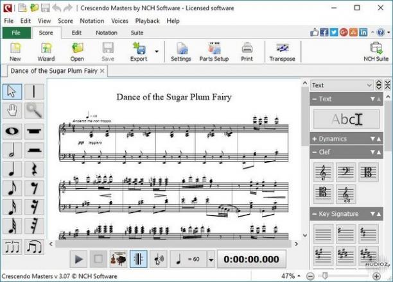Open the Playback menu
Image resolution: width=393 pixels, height=282 pixels.
coord(148,21)
